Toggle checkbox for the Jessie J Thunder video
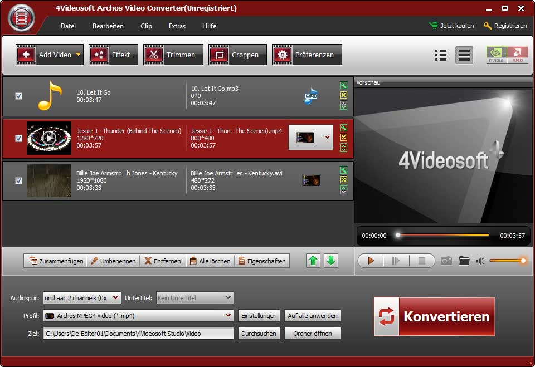The height and width of the screenshot is (367, 535). 18,138
